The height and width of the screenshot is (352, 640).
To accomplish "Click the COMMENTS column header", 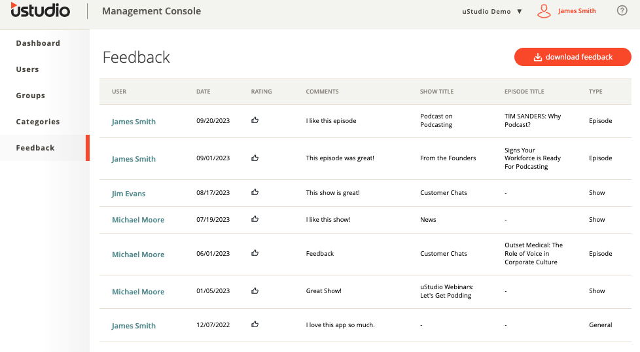I will click(323, 92).
